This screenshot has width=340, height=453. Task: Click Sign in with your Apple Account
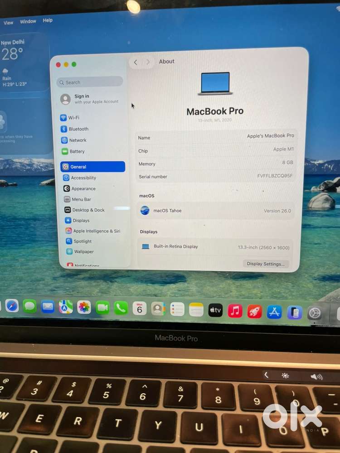click(x=91, y=99)
